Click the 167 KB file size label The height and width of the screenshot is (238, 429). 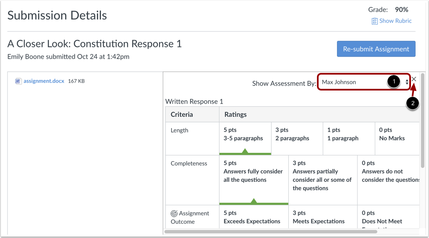[76, 81]
